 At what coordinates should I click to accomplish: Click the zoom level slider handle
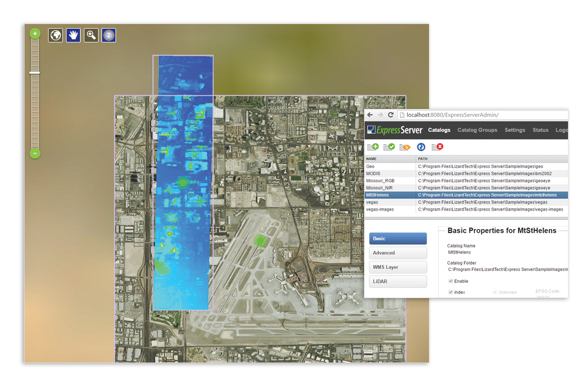pyautogui.click(x=35, y=73)
